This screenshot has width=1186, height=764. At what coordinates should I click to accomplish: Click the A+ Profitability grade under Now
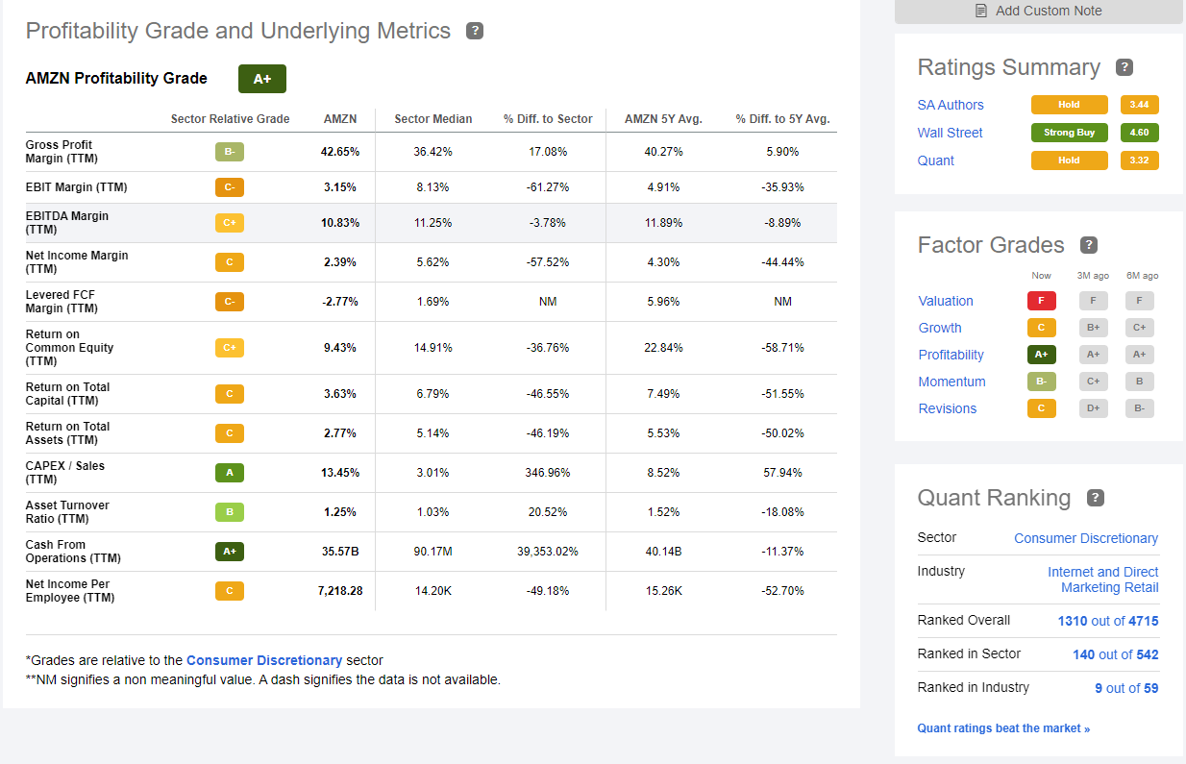(1041, 355)
